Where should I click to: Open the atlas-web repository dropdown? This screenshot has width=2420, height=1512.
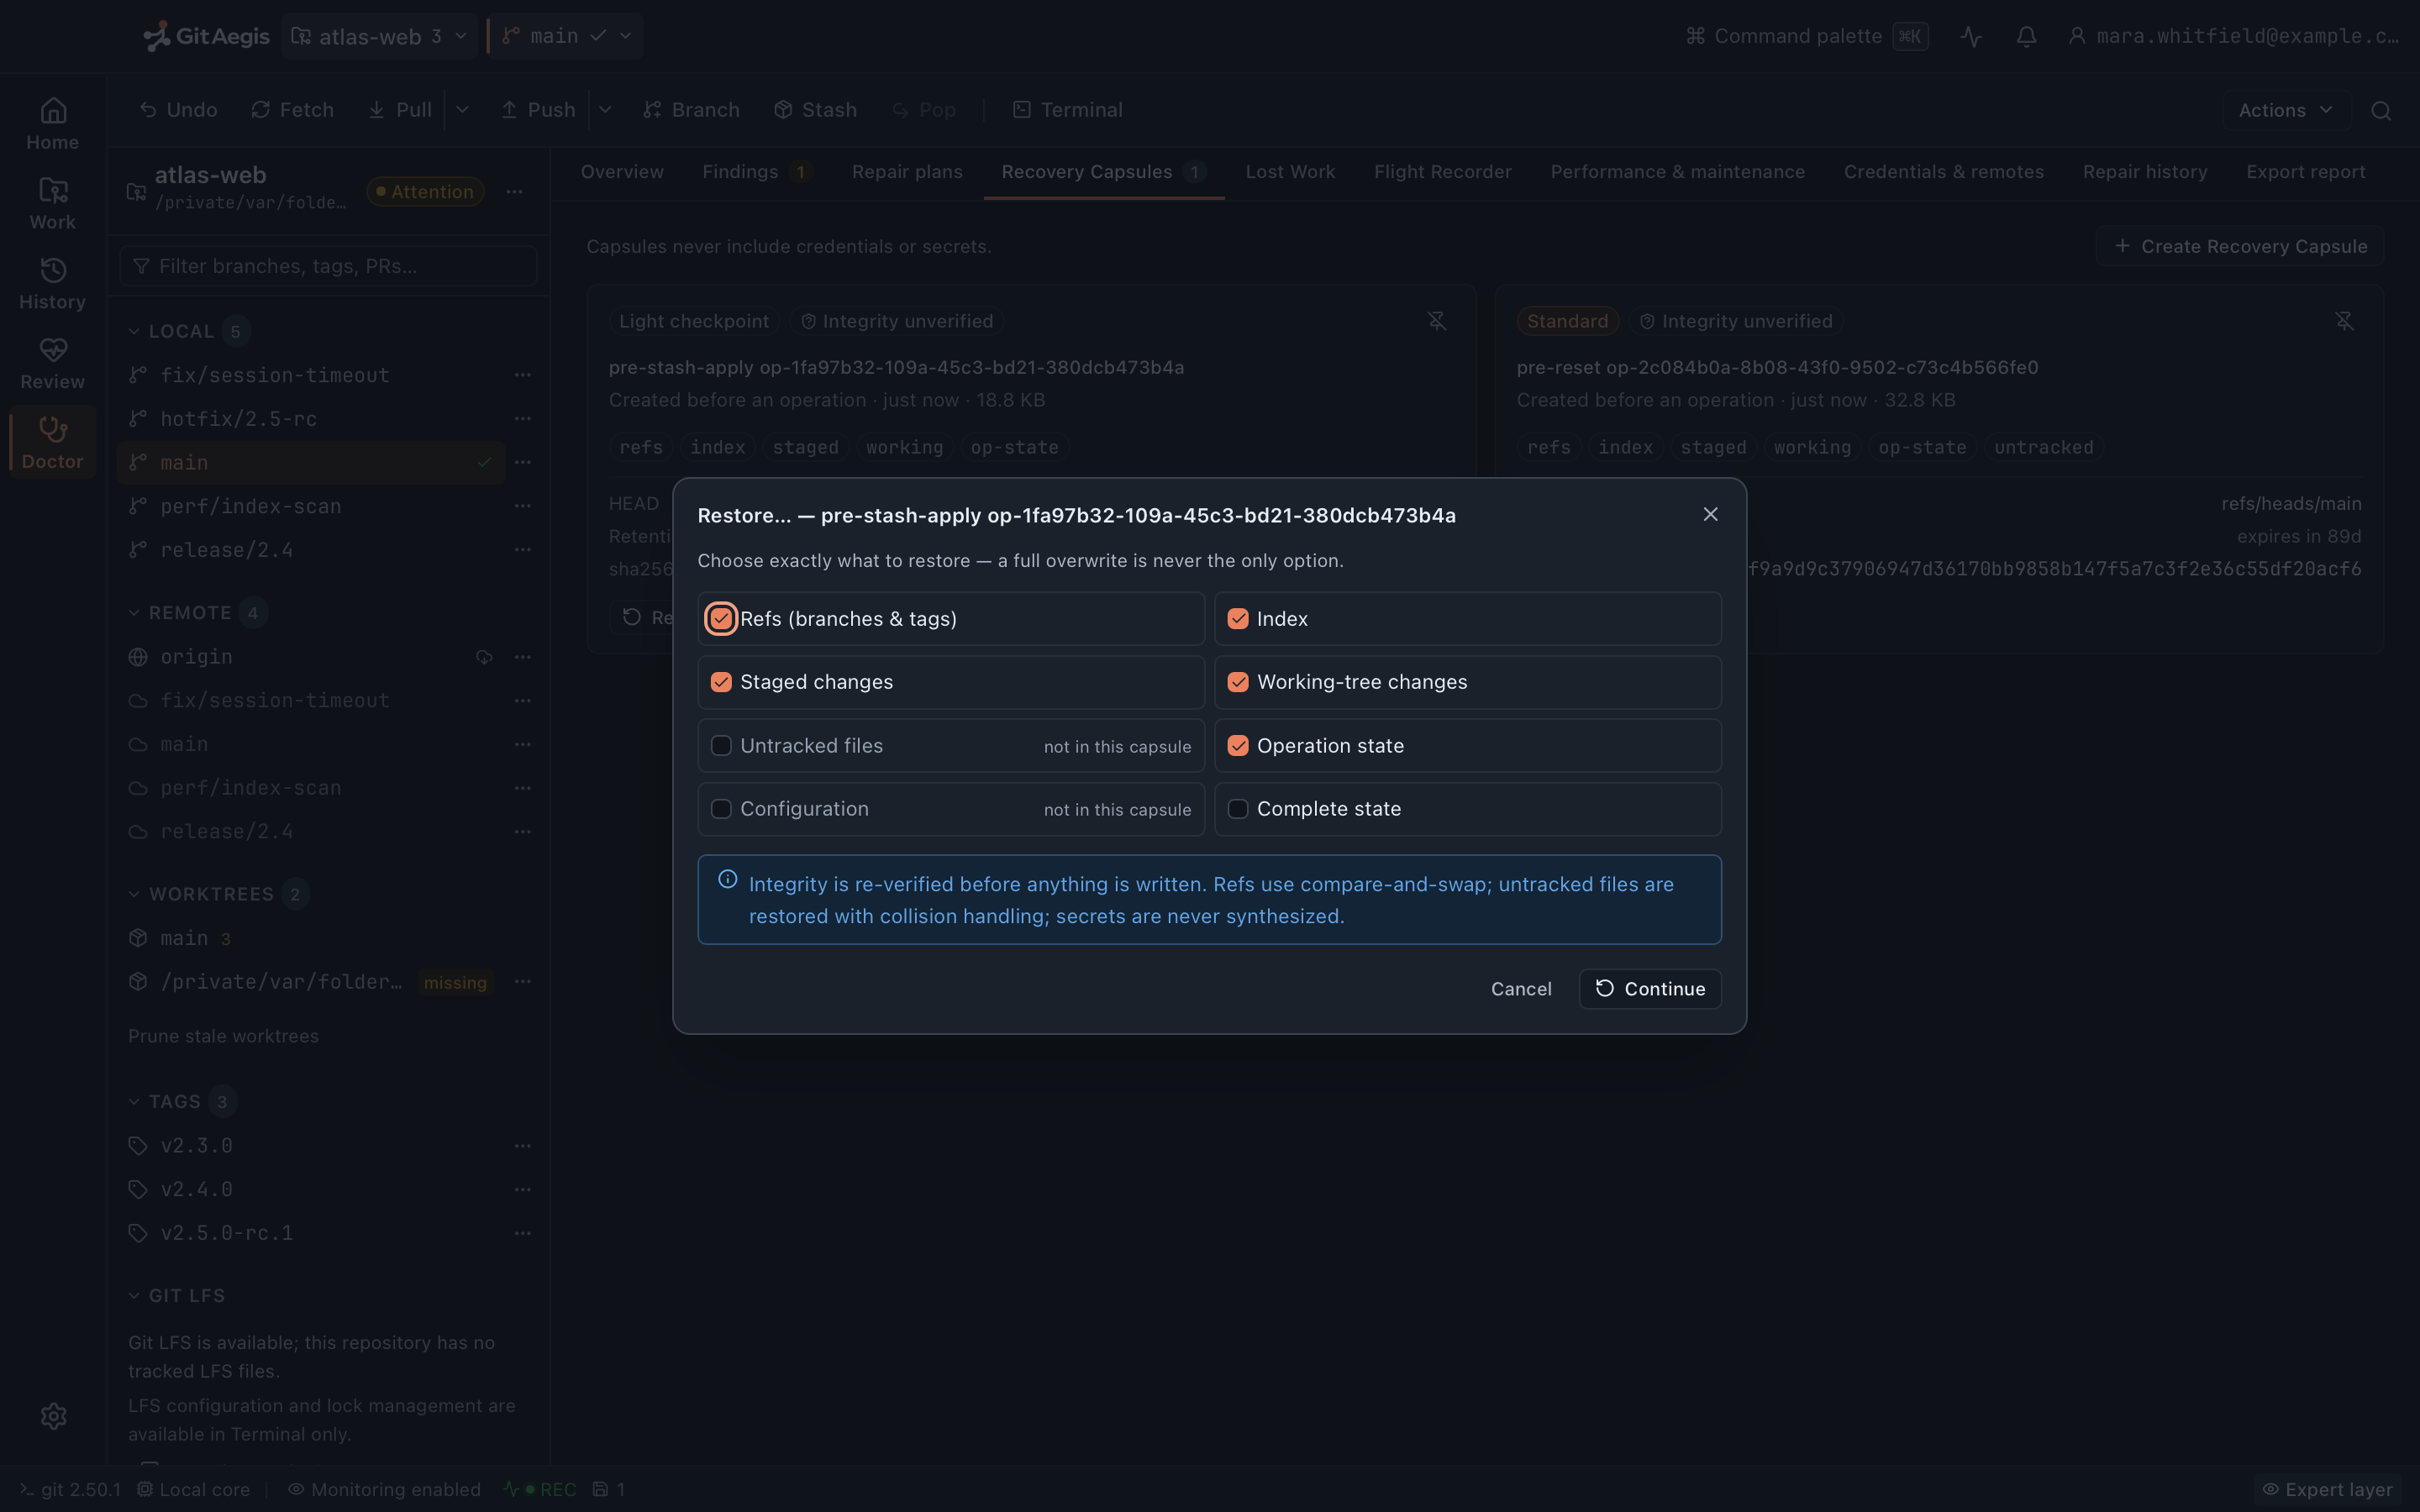tap(379, 36)
